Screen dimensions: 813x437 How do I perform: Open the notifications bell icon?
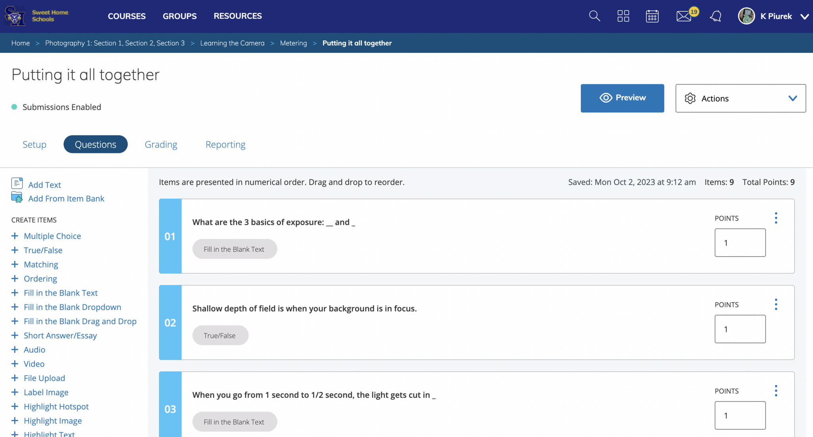[x=716, y=16]
